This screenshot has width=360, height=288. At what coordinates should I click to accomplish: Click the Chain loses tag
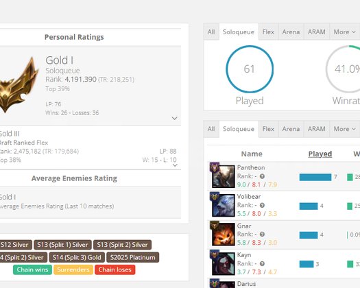(x=115, y=269)
